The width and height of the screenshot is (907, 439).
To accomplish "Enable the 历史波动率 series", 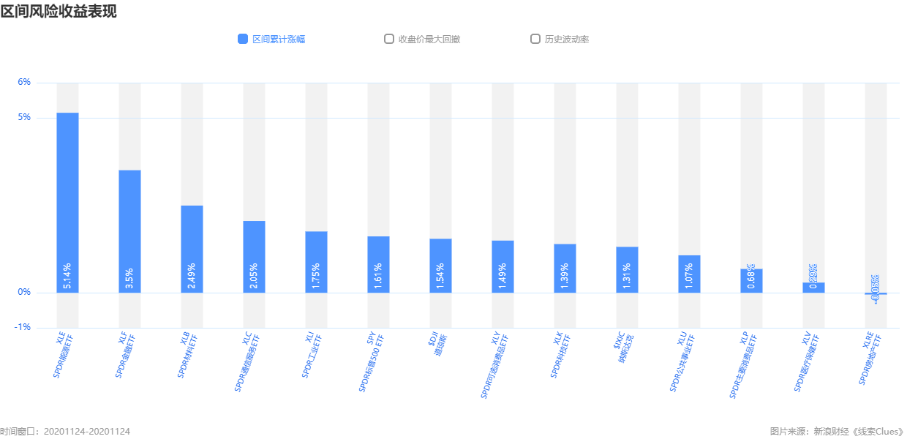I will tap(535, 39).
